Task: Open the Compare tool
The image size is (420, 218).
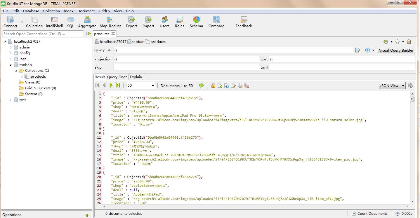Action: point(216,22)
